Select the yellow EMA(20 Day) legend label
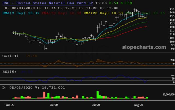Viewport: 175px width, 110px height. pyautogui.click(x=96, y=13)
